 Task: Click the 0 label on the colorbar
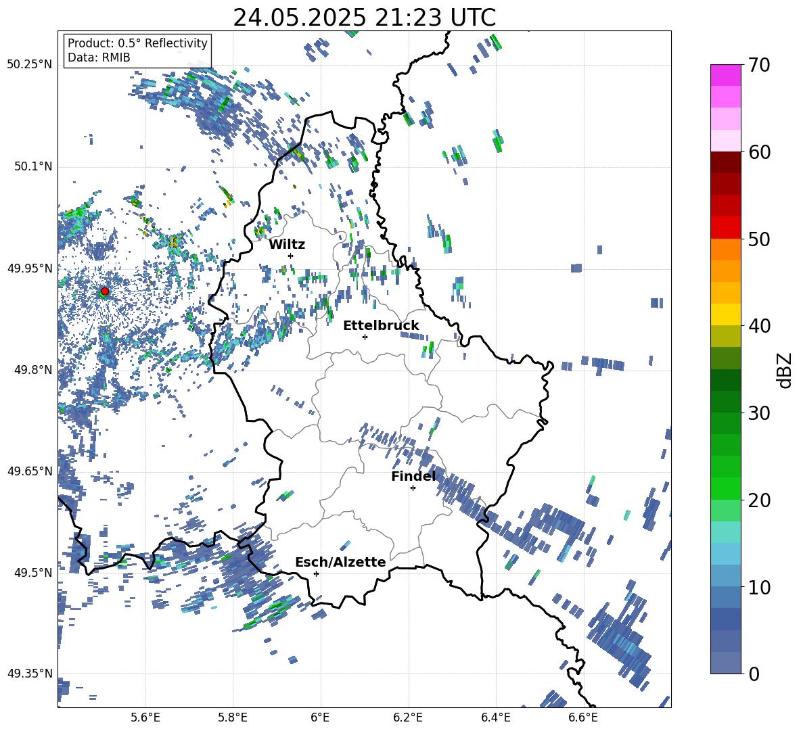coord(754,674)
